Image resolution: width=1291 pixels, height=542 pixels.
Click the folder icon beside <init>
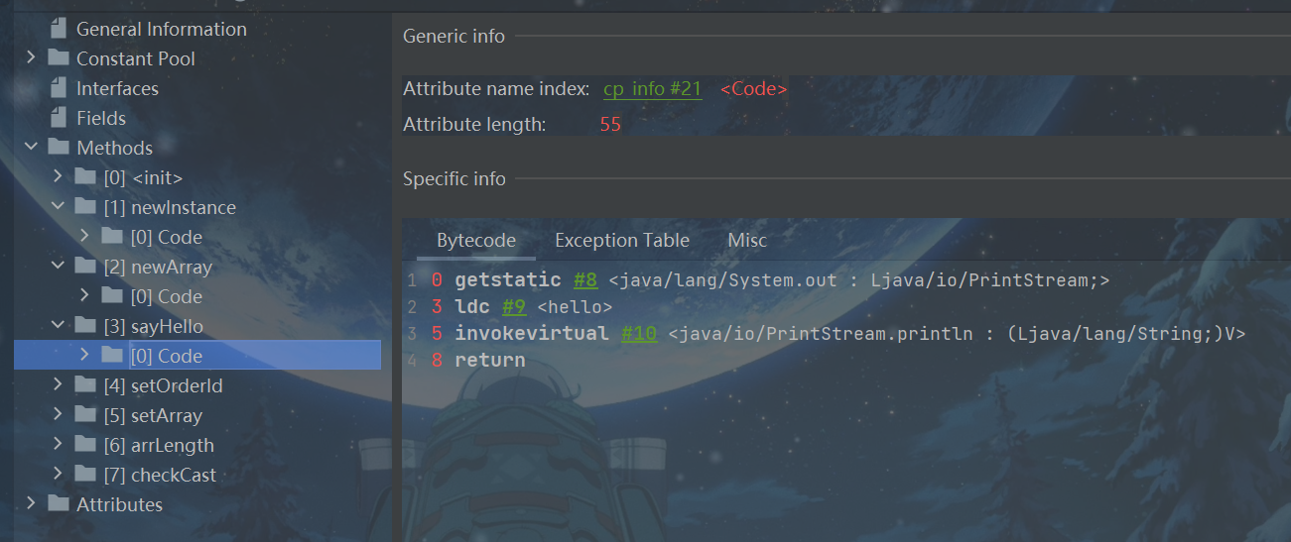85,178
